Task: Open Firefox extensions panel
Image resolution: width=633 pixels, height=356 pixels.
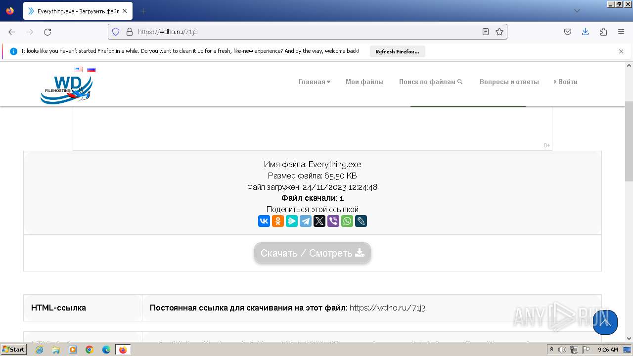Action: pos(603,32)
